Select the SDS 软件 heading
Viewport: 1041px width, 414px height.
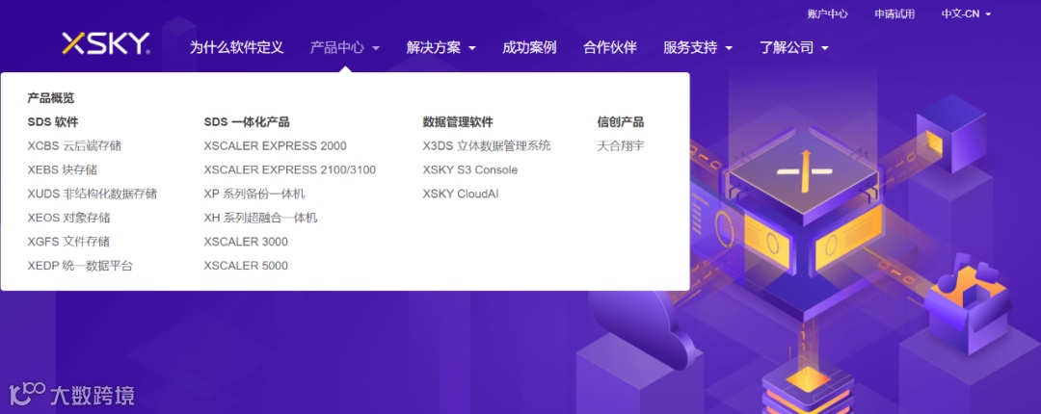(x=53, y=122)
